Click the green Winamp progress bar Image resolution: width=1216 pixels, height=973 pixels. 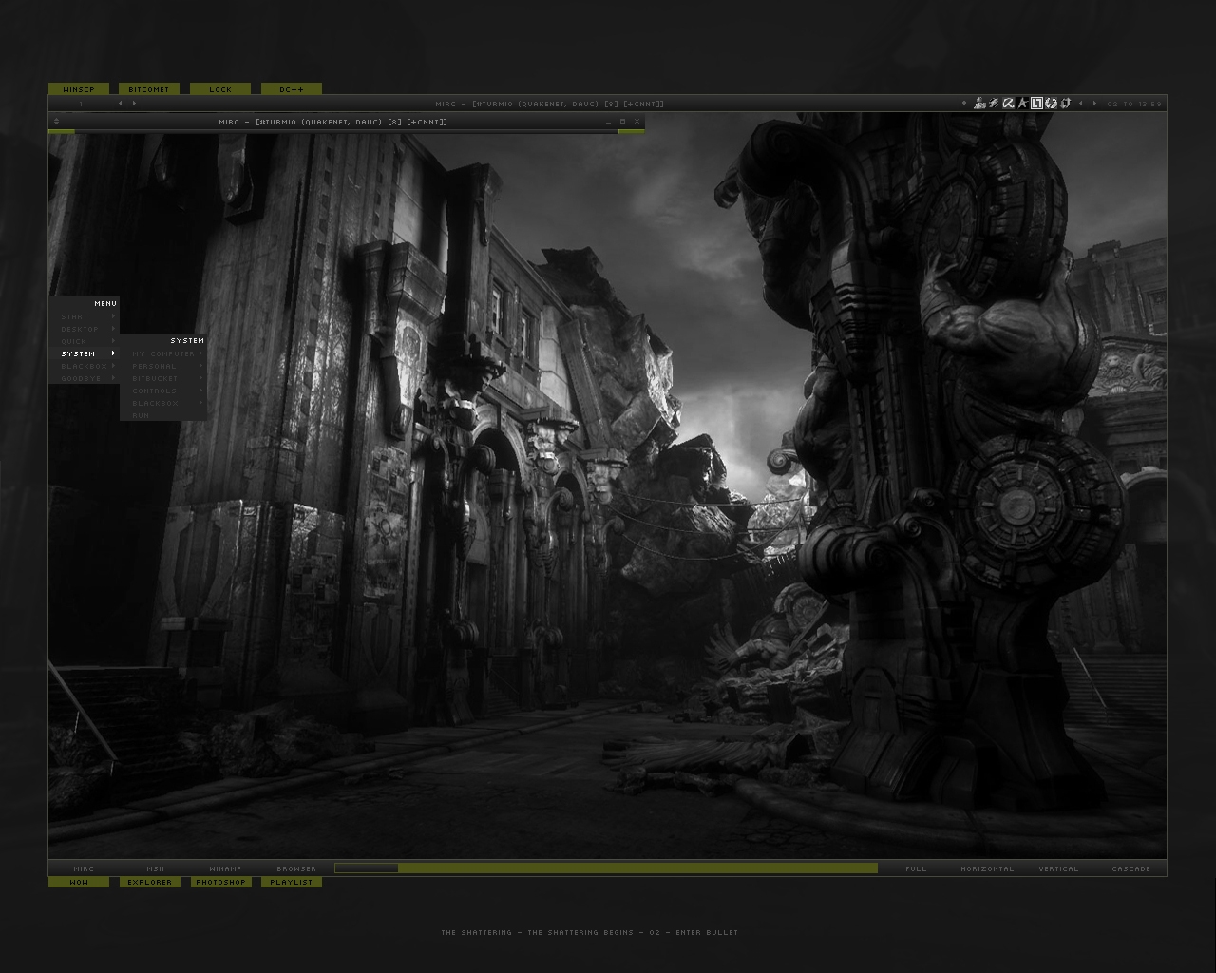coord(606,868)
